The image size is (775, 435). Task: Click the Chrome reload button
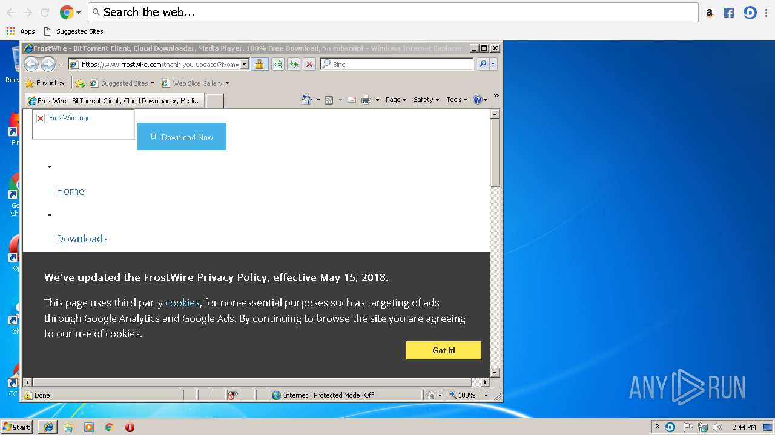(45, 12)
